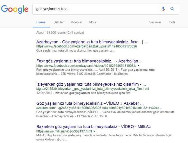This screenshot has height=143, width=188.
Task: Click the Tools button
Action: [x=172, y=22]
